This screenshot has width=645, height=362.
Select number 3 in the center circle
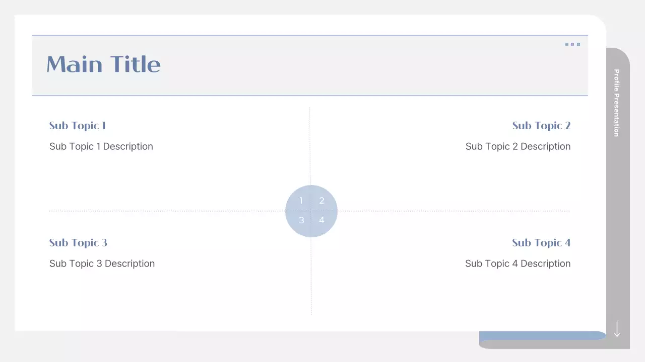(301, 220)
